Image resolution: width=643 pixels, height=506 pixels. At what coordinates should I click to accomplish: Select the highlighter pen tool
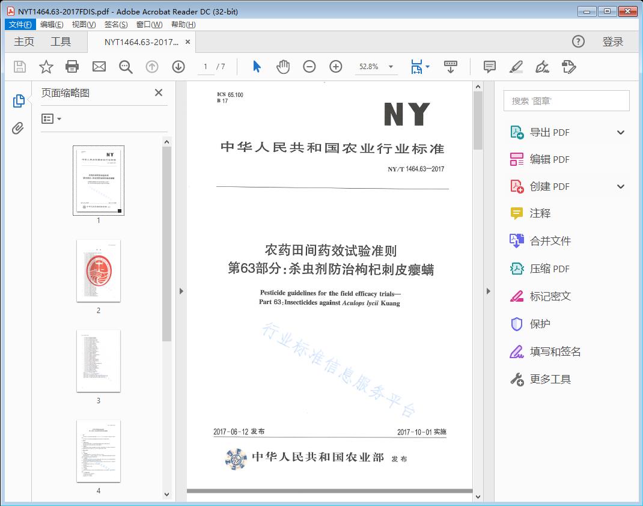pos(516,67)
